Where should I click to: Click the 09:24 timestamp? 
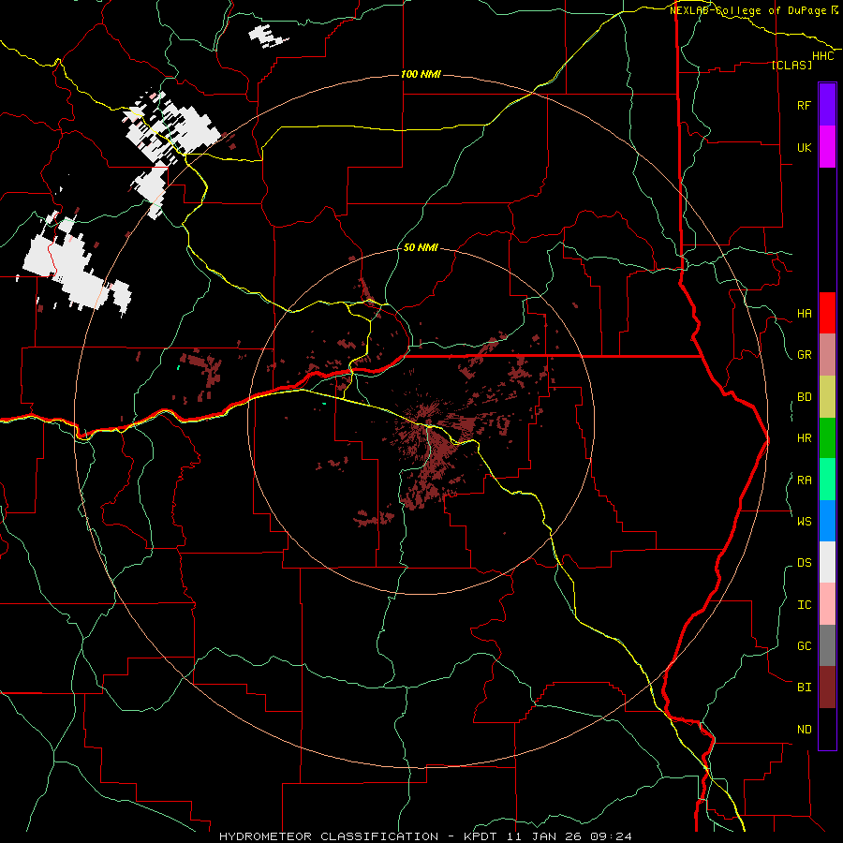click(x=610, y=836)
